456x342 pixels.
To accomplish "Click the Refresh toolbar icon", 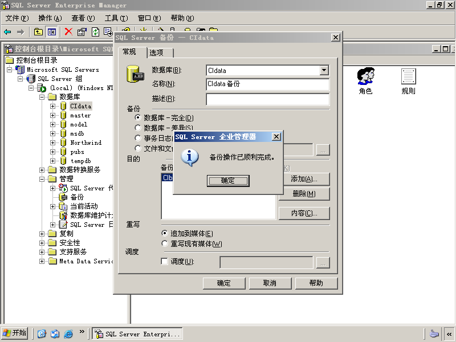I will [x=95, y=32].
